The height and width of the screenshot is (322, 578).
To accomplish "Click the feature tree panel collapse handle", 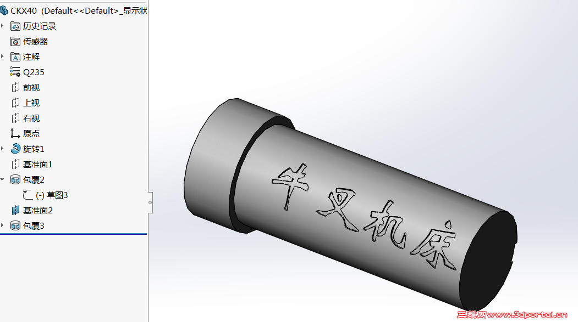I will 150,202.
